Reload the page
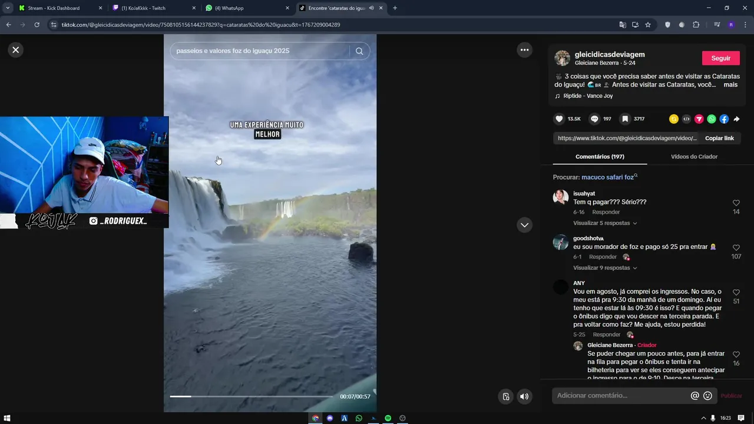Viewport: 754px width, 424px height. pyautogui.click(x=37, y=25)
